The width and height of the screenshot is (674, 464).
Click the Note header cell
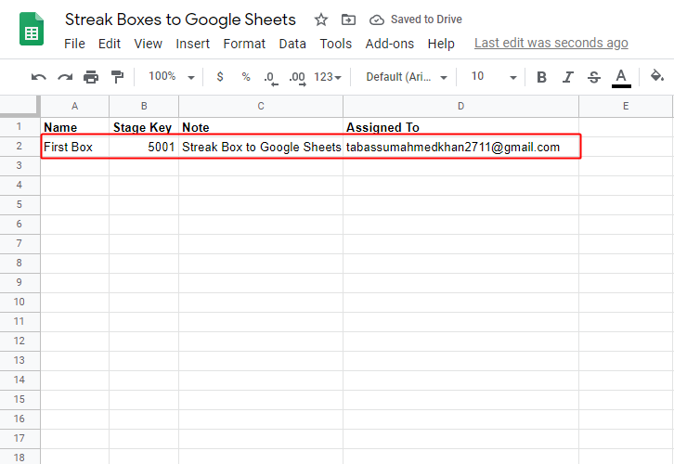261,127
